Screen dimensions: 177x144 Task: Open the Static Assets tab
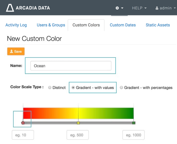[x=158, y=25]
